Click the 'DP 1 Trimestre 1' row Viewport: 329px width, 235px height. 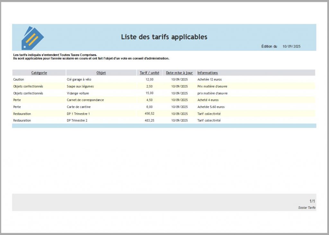pos(78,114)
